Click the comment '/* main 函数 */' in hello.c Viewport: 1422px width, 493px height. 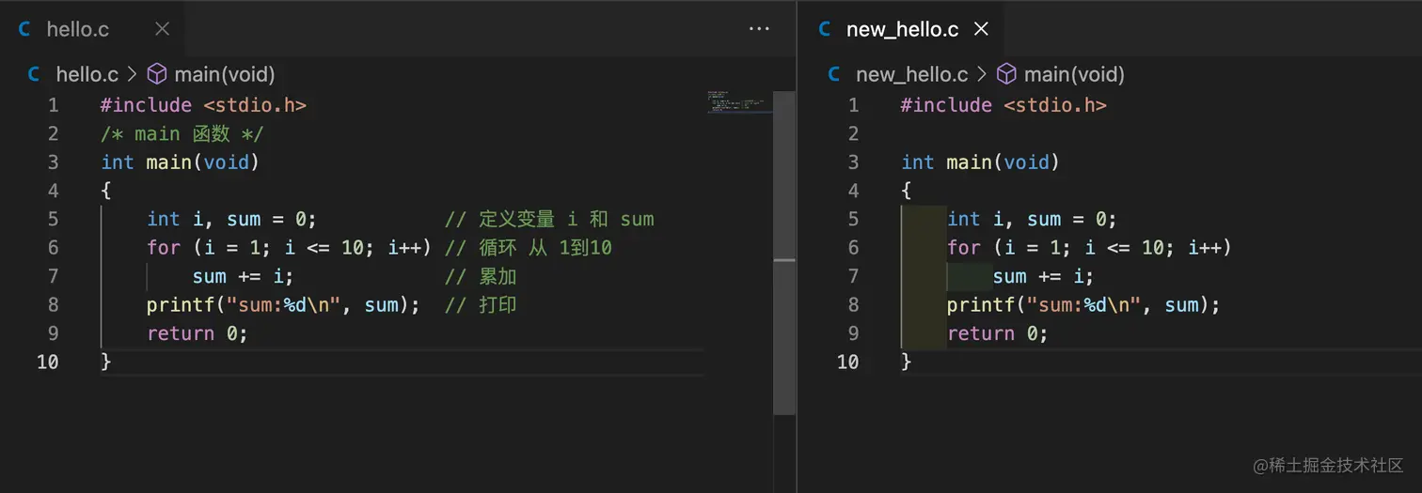182,133
